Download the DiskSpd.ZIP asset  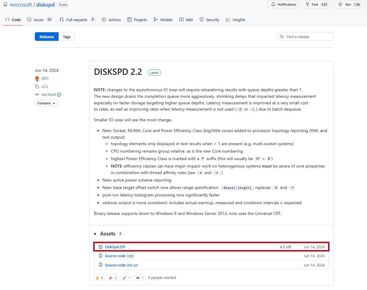(115, 247)
